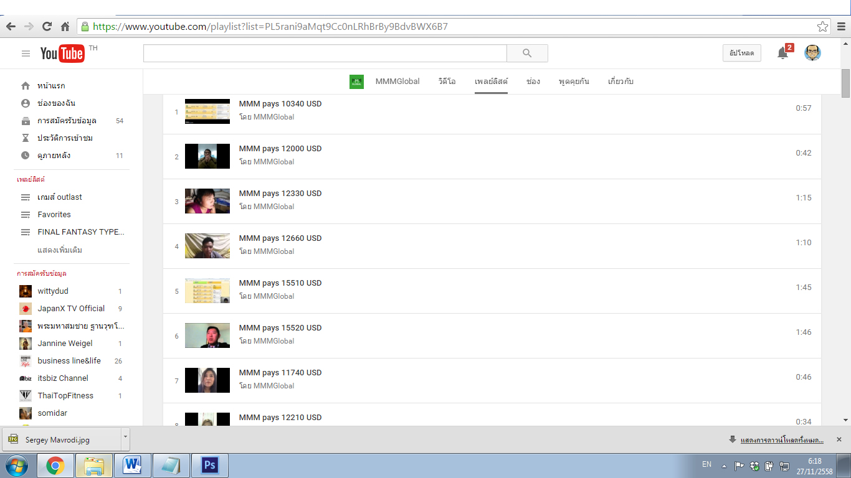This screenshot has height=478, width=851.
Task: Open Chrome menu hamburger icon
Action: point(840,27)
